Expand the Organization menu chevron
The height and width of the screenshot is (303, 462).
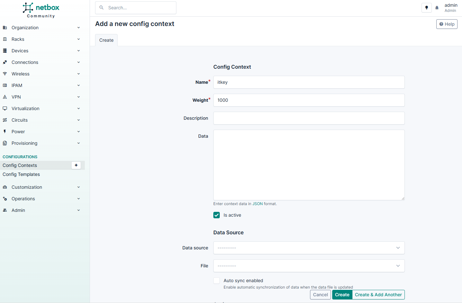(x=78, y=28)
